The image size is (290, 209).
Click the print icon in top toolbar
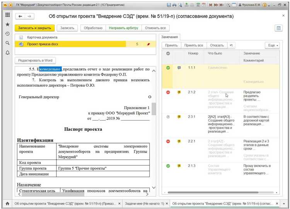click(x=174, y=5)
